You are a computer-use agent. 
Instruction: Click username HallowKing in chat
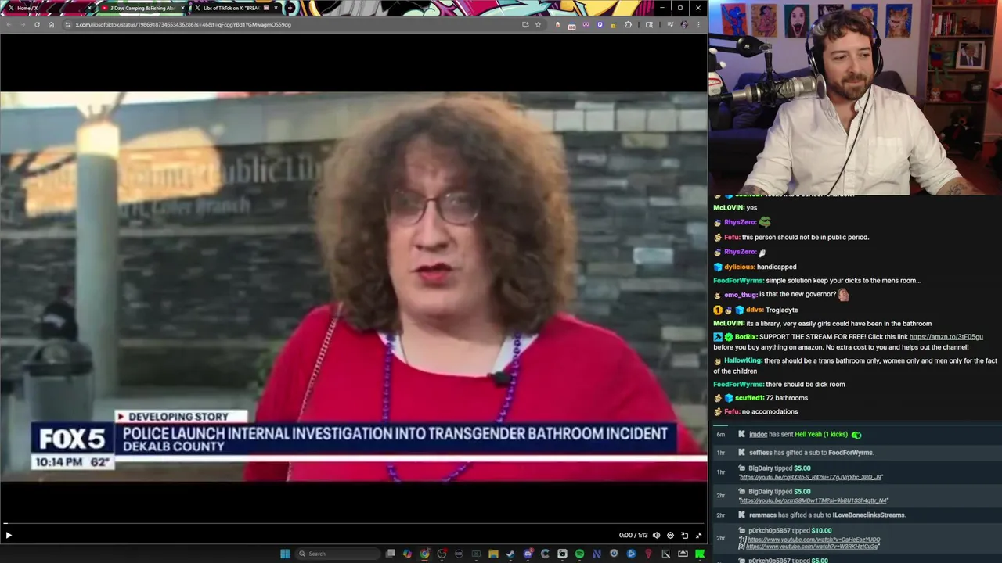pos(743,360)
